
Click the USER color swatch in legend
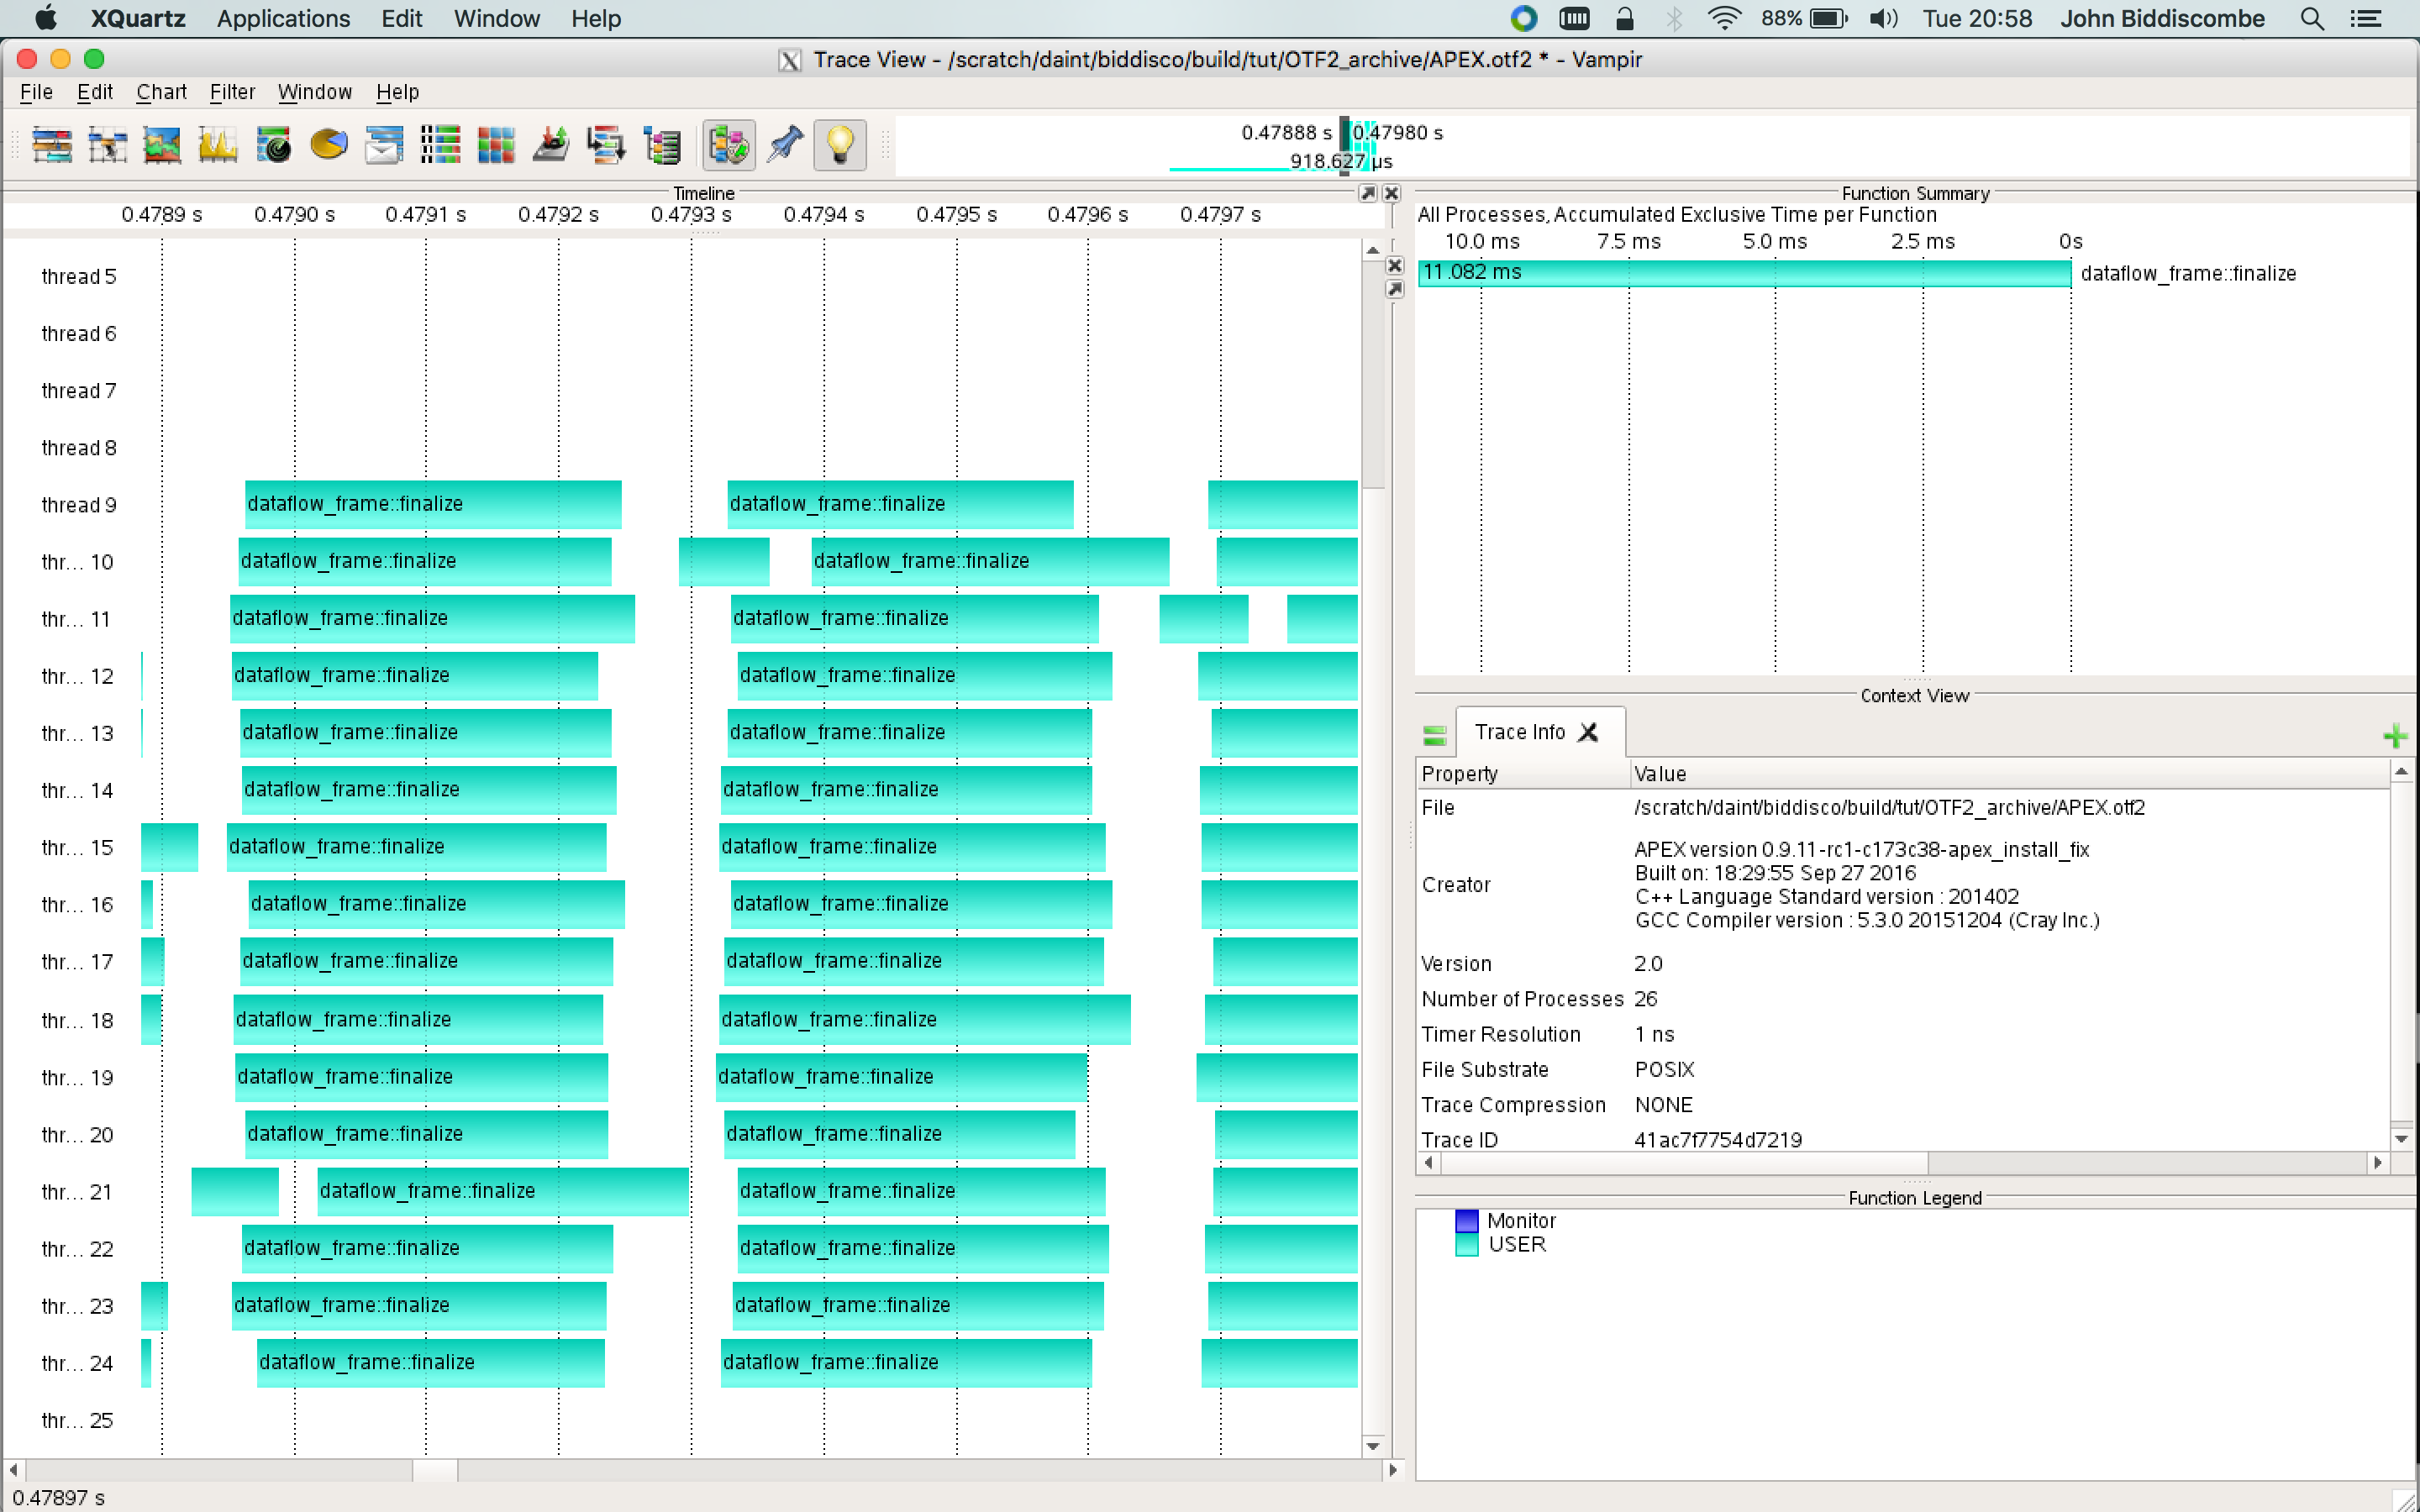tap(1467, 1245)
